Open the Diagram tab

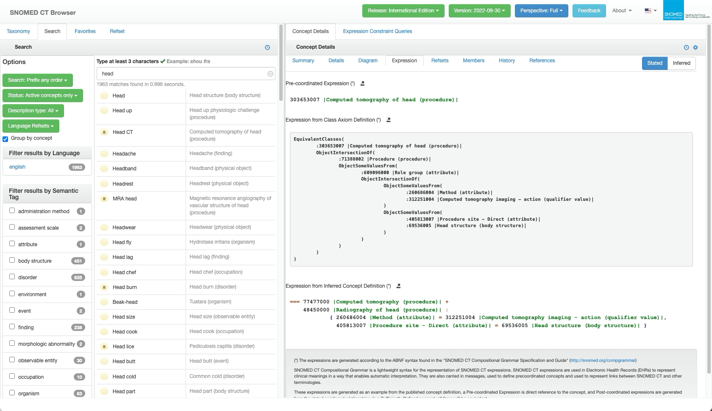(x=368, y=61)
